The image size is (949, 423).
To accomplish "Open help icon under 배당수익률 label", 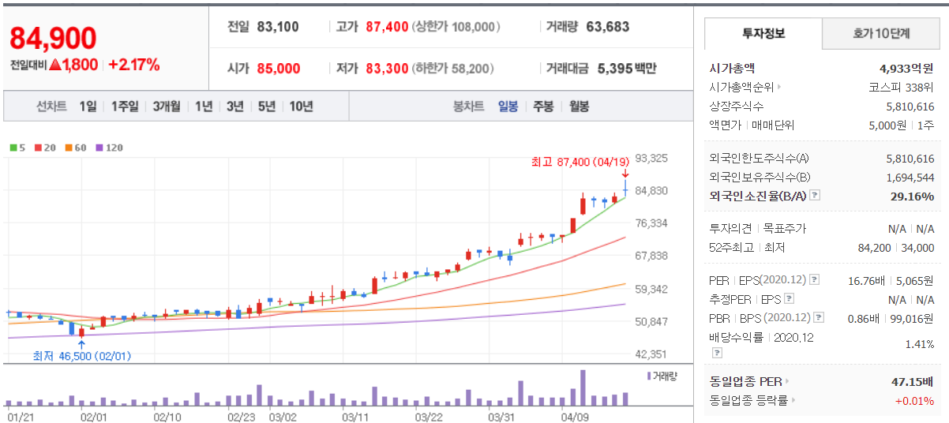I will coord(717,352).
